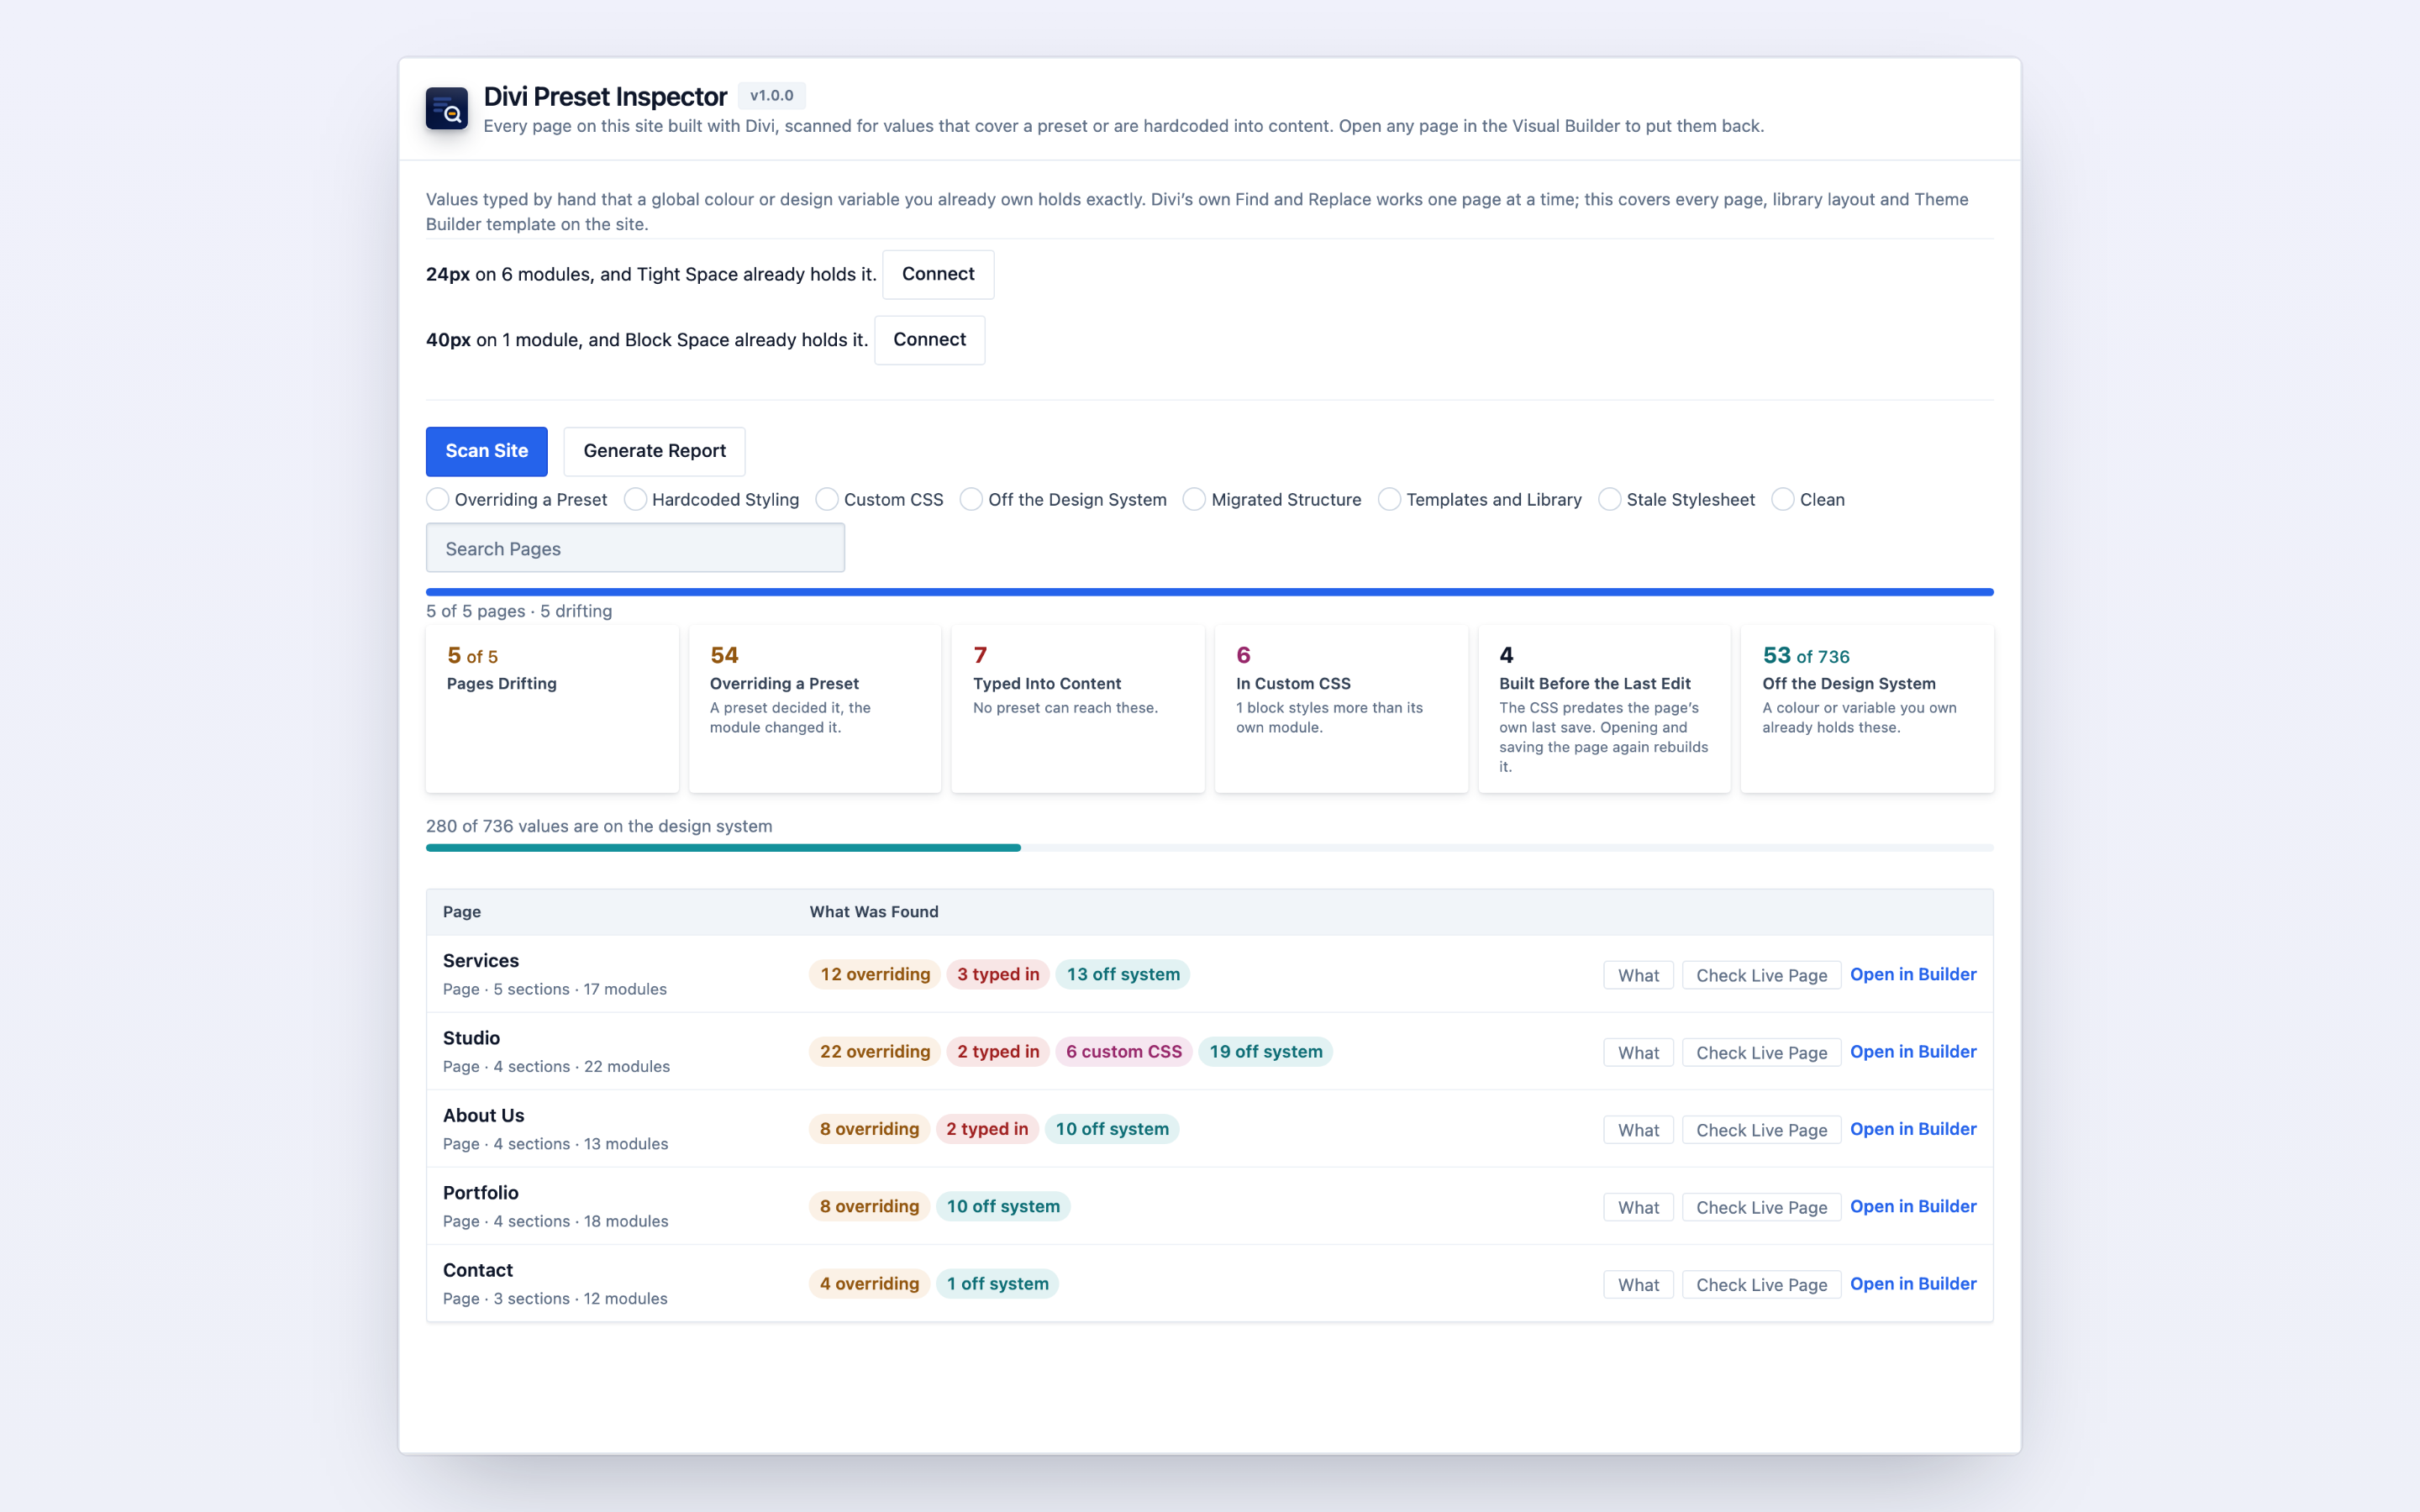Viewport: 2420px width, 1512px height.
Task: Open the In Custom CSS card
Action: pos(1341,709)
